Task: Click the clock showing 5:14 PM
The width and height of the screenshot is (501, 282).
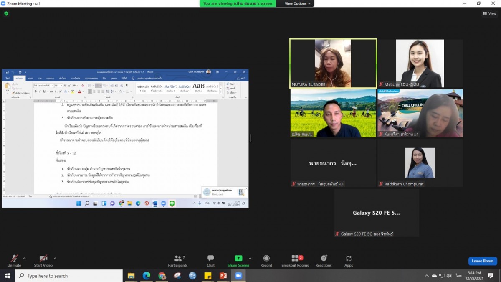Action: pos(474,276)
